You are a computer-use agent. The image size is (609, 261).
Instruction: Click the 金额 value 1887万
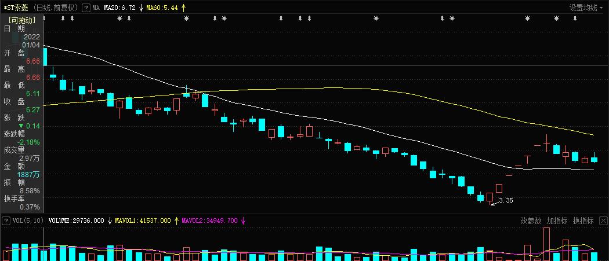coord(28,175)
